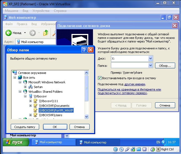Click \\Vboxsvr\111 shared folder icon
Viewport: 181px width, 154px height.
(36, 101)
